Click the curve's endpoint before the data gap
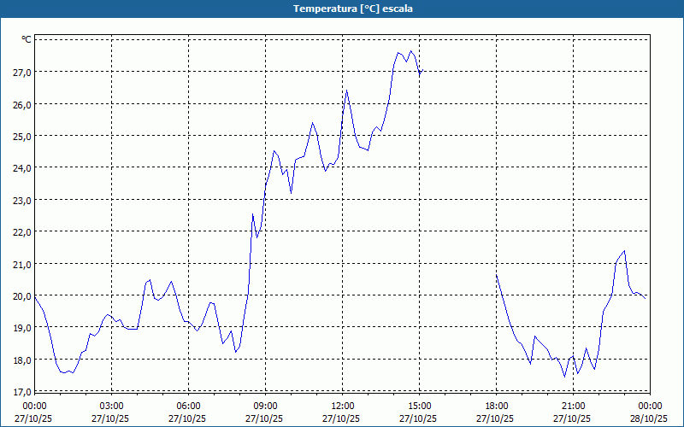Image resolution: width=684 pixels, height=427 pixels. (422, 71)
